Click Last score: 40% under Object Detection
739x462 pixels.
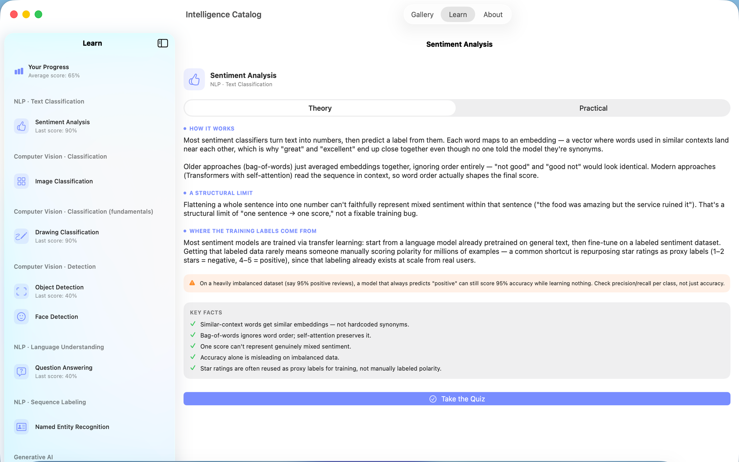(56, 295)
